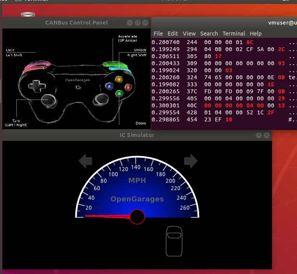Click the desktop trash icon behind windows
This screenshot has width=297, height=274.
(x=28, y=14)
